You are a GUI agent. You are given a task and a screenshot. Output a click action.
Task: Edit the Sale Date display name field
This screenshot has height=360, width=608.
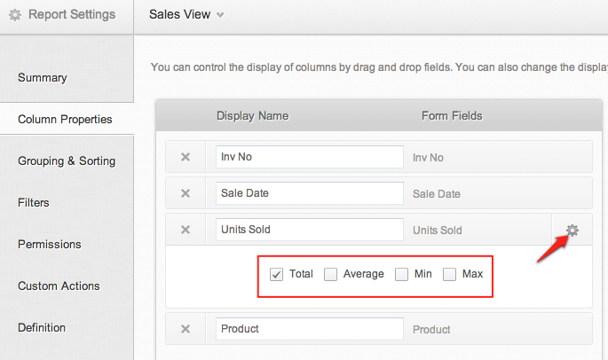(310, 193)
